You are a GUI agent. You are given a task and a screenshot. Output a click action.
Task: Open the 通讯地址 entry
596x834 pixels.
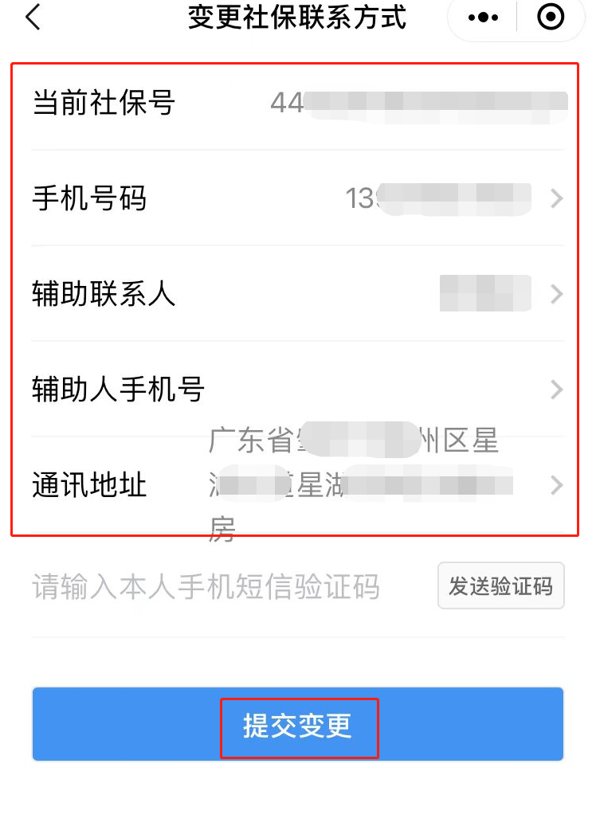coord(298,485)
